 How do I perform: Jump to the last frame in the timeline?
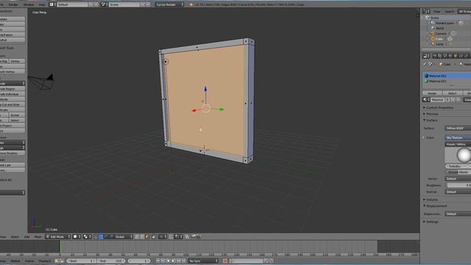click(184, 261)
